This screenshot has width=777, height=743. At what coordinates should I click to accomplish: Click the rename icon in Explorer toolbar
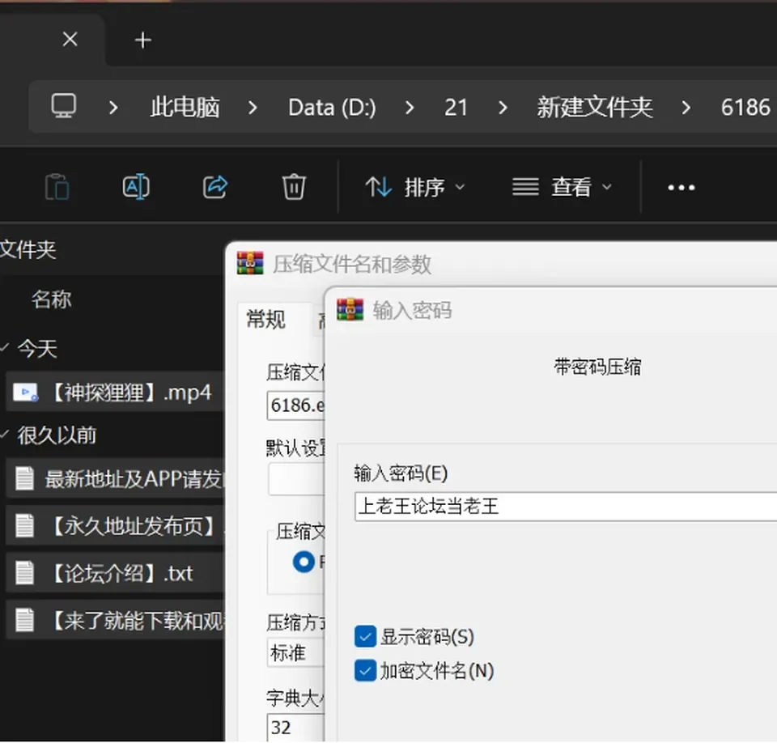pos(136,187)
